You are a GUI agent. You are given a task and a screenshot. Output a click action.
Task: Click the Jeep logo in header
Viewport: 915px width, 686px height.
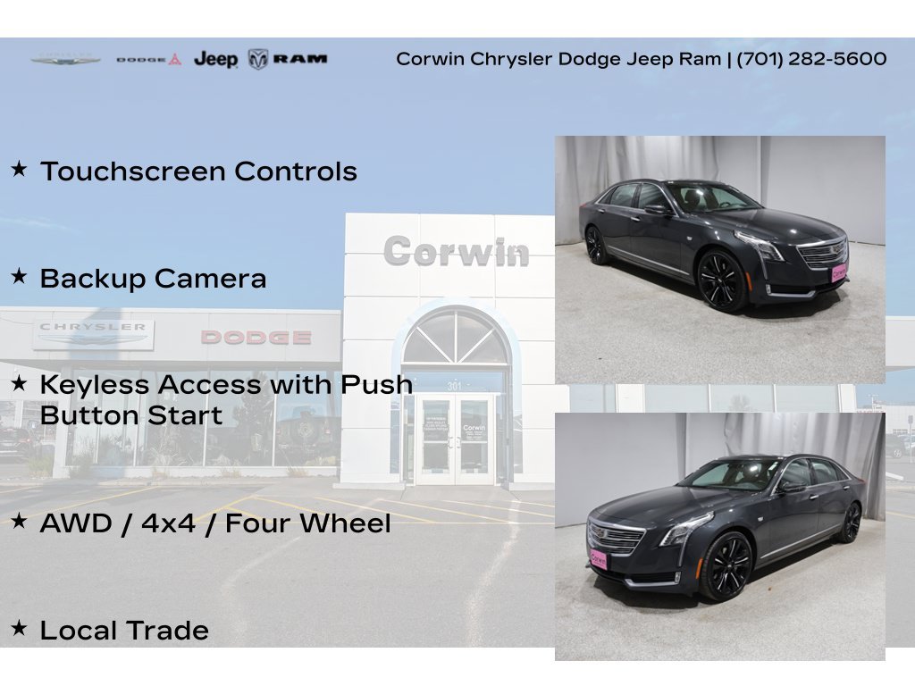click(x=216, y=59)
